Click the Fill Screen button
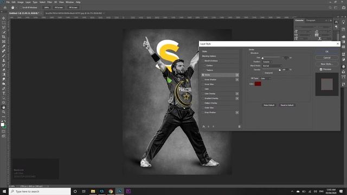The width and height of the screenshot is (347, 195). coord(73,8)
